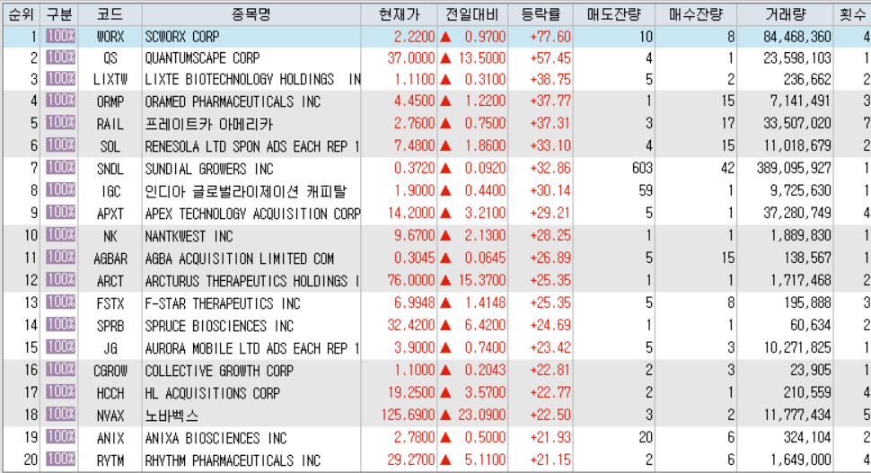Click the 100% badge in the FSTX row
Viewport: 871px width, 473px height.
[60, 302]
